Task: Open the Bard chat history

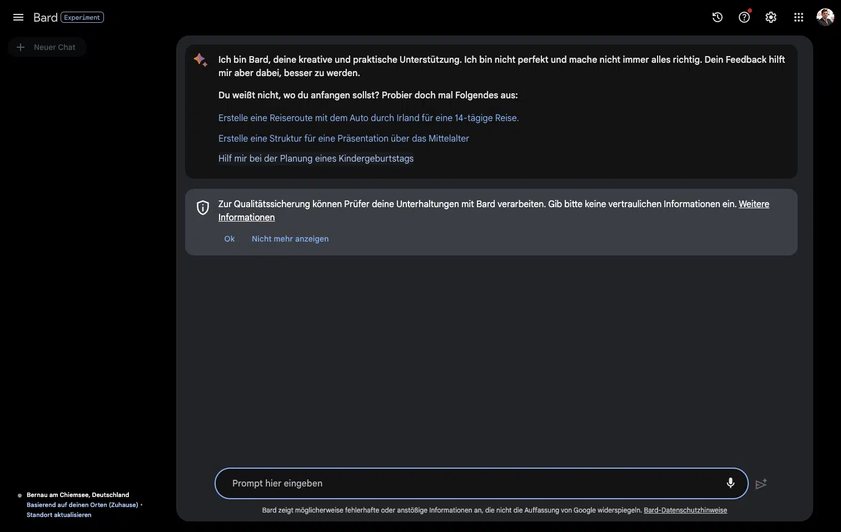Action: point(716,17)
